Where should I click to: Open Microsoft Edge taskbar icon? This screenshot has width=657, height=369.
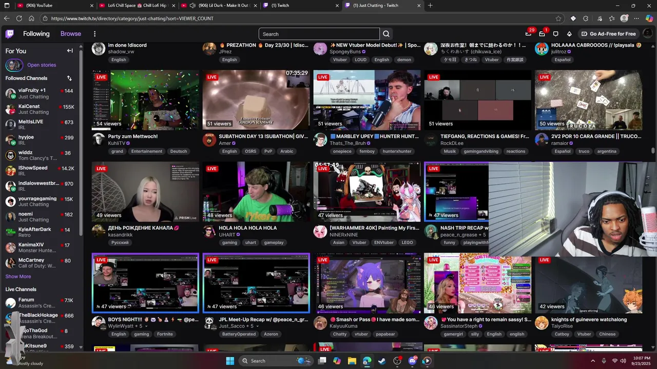366,361
